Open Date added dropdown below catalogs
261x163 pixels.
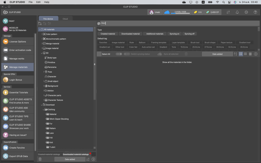pyautogui.click(x=70, y=159)
